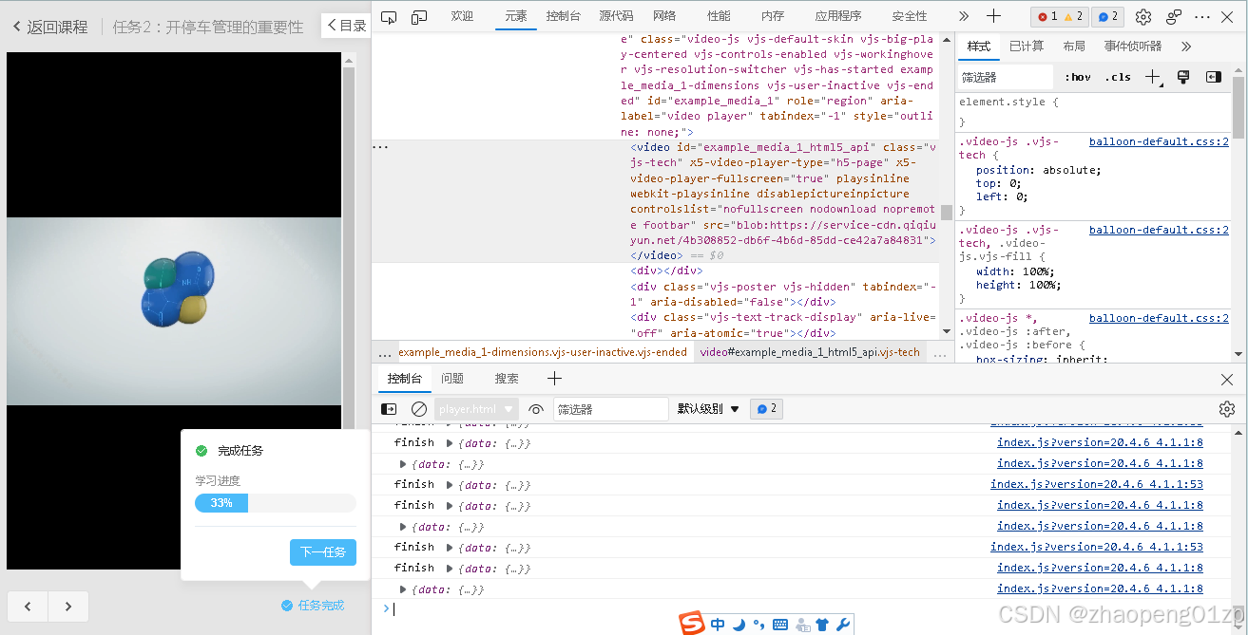Screen dimensions: 1248x635
Task: Open the 默认级别 log level dropdown
Action: coord(708,409)
